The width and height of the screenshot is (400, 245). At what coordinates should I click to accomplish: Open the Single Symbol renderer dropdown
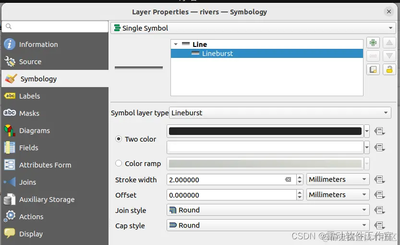pyautogui.click(x=254, y=28)
